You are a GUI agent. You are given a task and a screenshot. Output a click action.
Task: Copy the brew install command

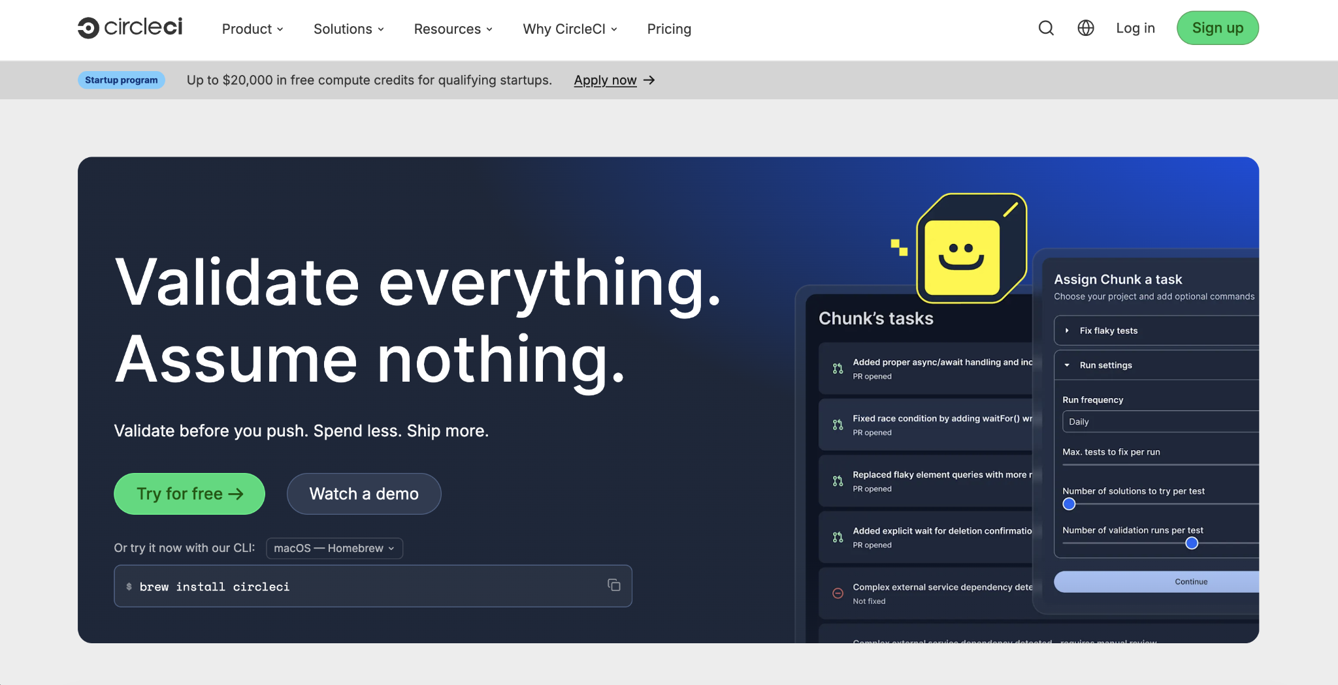pos(613,585)
